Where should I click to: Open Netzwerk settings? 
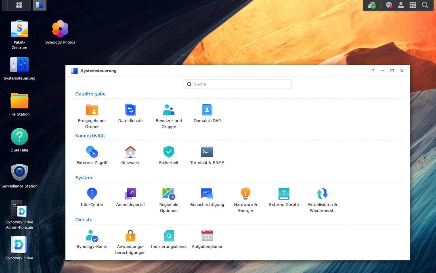coord(130,156)
